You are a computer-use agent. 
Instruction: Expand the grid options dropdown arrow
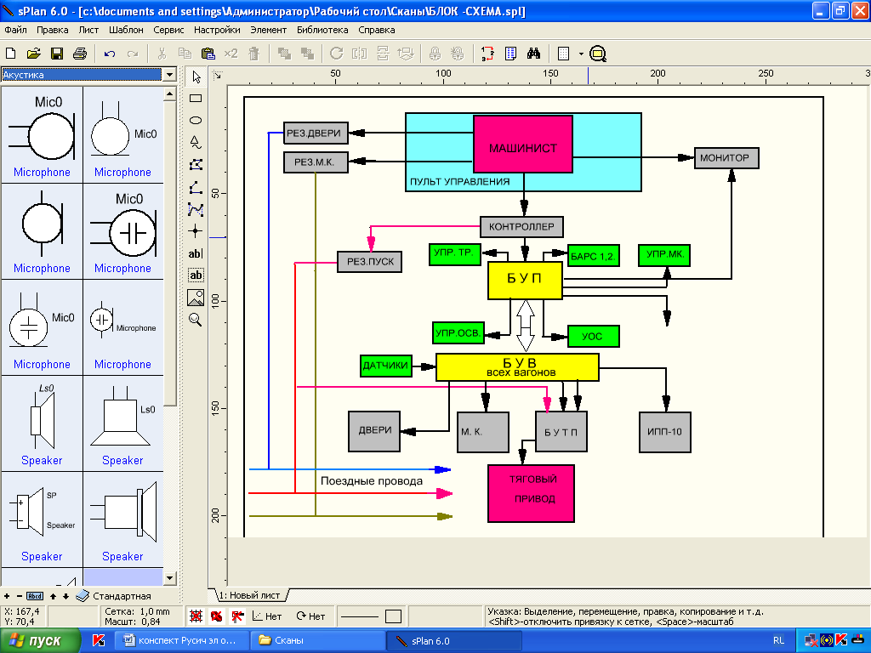(x=581, y=54)
